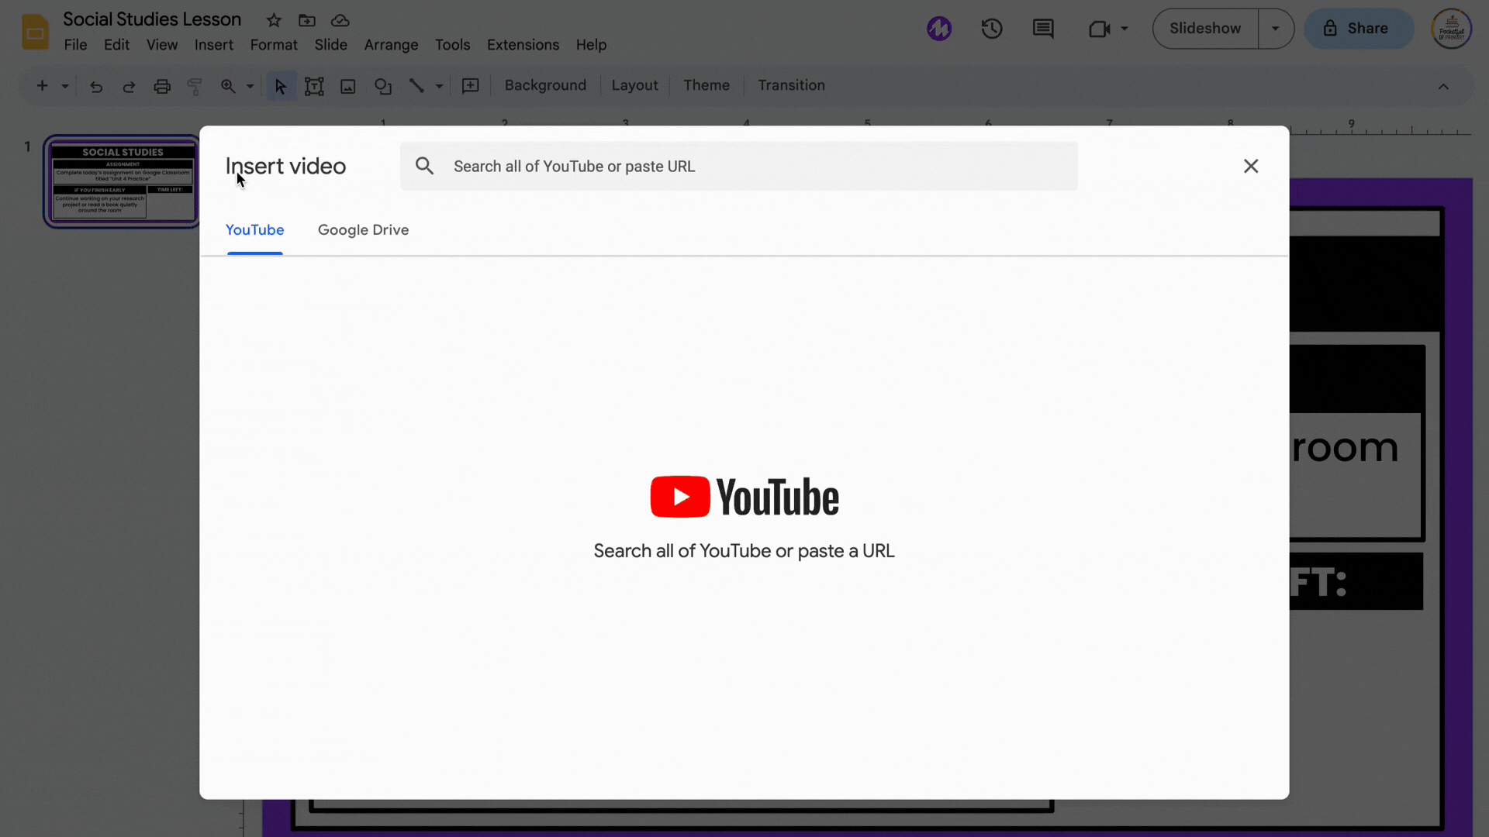Image resolution: width=1489 pixels, height=837 pixels.
Task: Click the Layout toolbar button
Action: click(634, 85)
